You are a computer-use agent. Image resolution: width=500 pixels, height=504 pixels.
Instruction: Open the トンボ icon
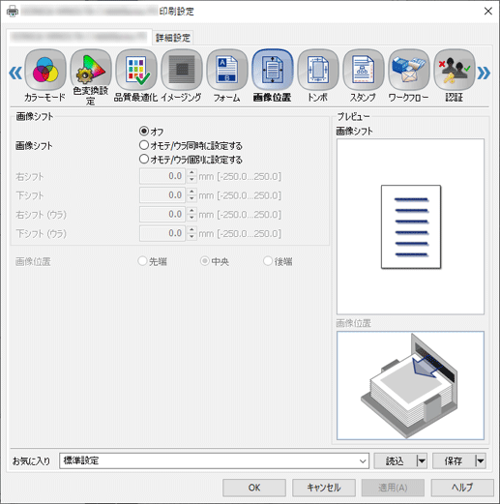click(318, 70)
